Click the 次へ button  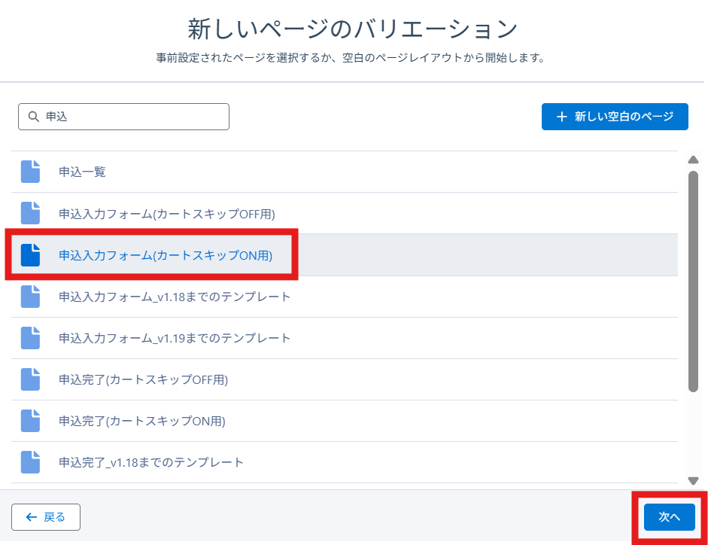669,517
